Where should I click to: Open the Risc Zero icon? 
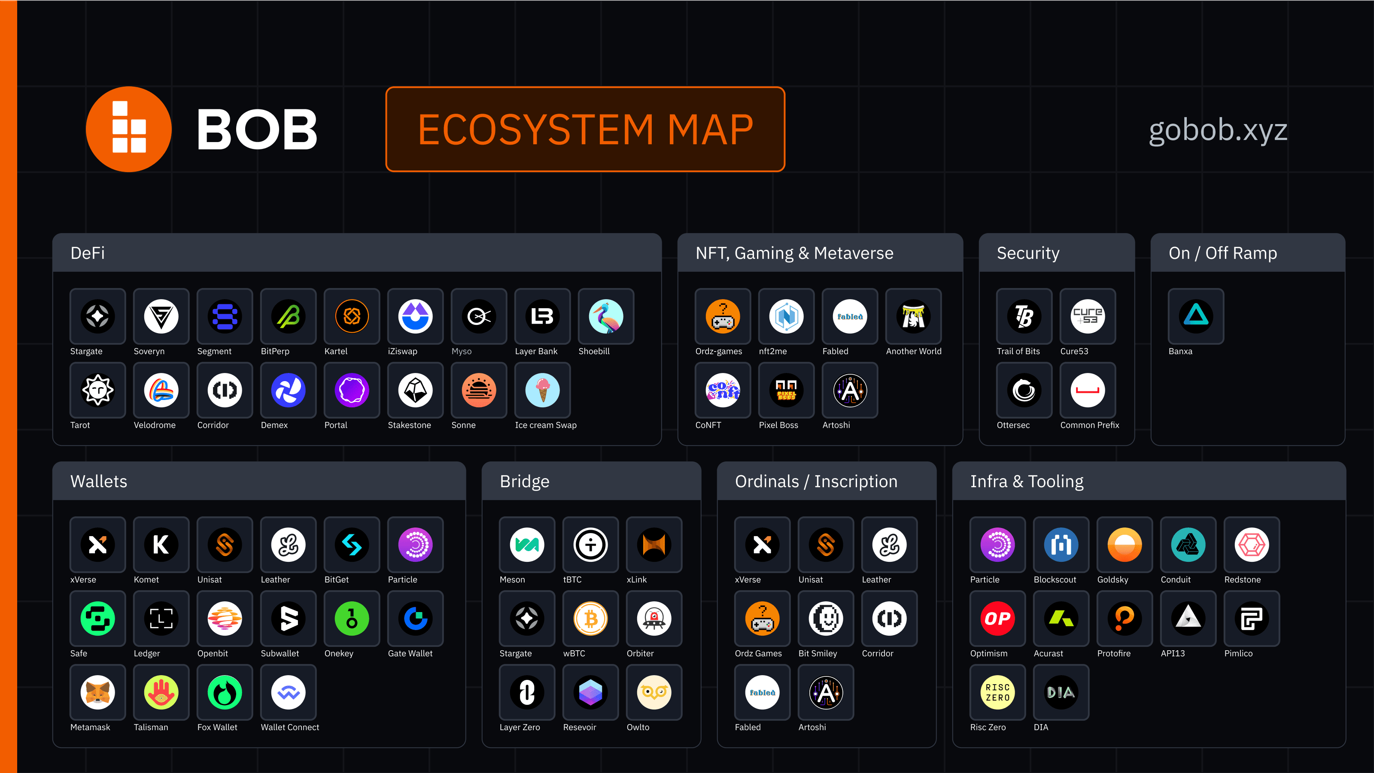point(997,692)
